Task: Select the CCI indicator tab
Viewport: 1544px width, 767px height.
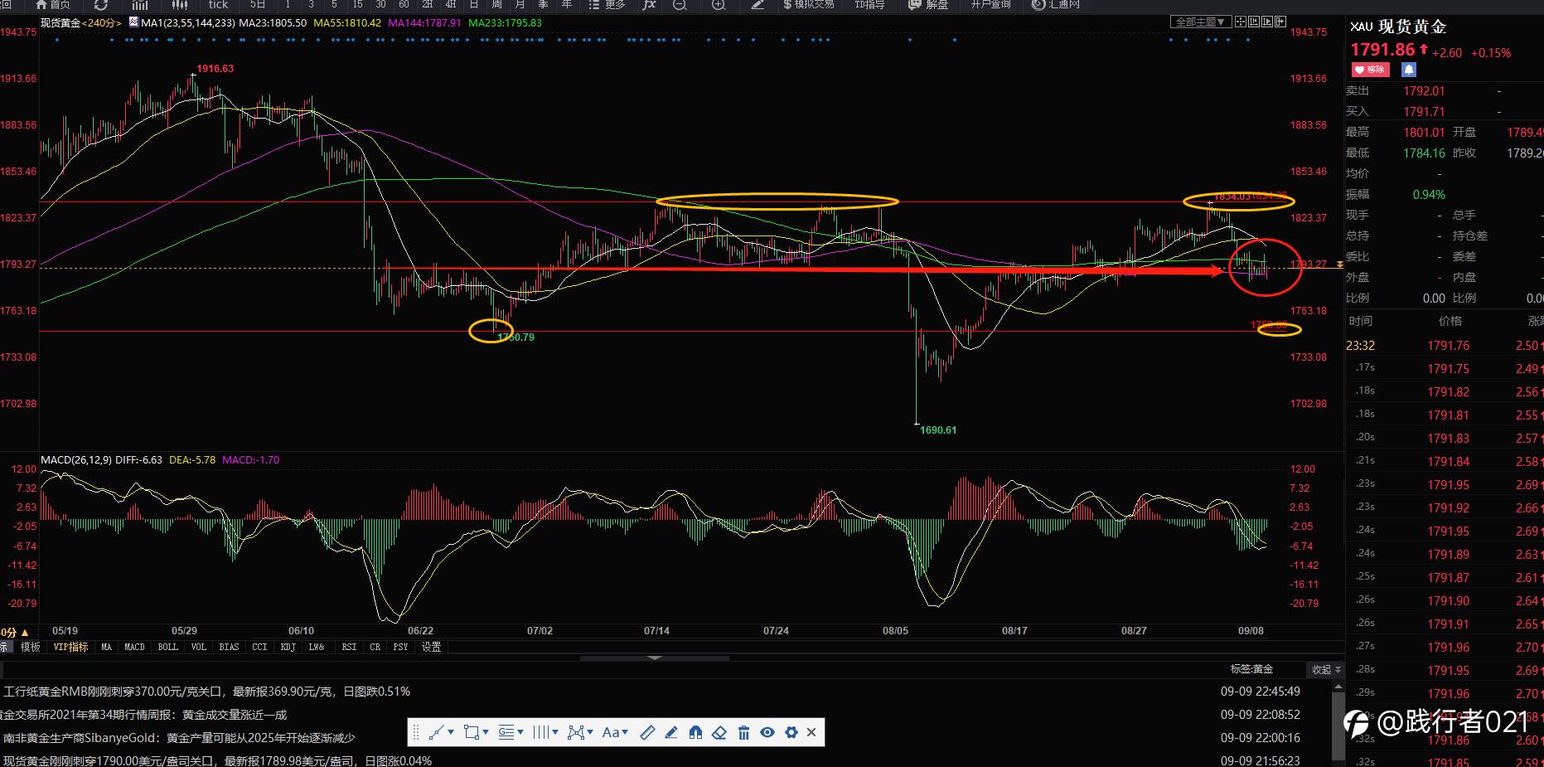Action: (x=259, y=647)
